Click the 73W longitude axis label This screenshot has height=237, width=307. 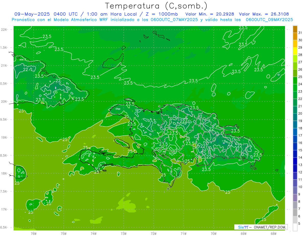pyautogui.click(x=124, y=233)
